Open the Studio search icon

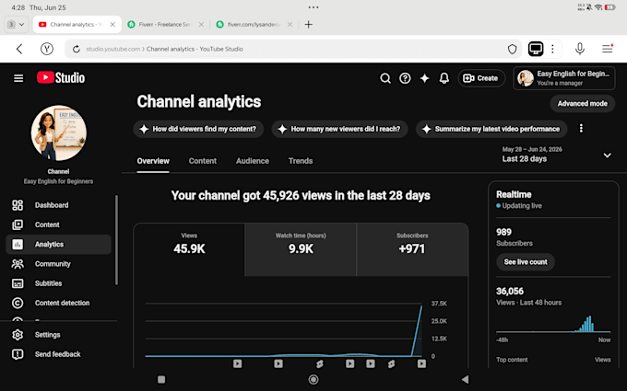[385, 78]
